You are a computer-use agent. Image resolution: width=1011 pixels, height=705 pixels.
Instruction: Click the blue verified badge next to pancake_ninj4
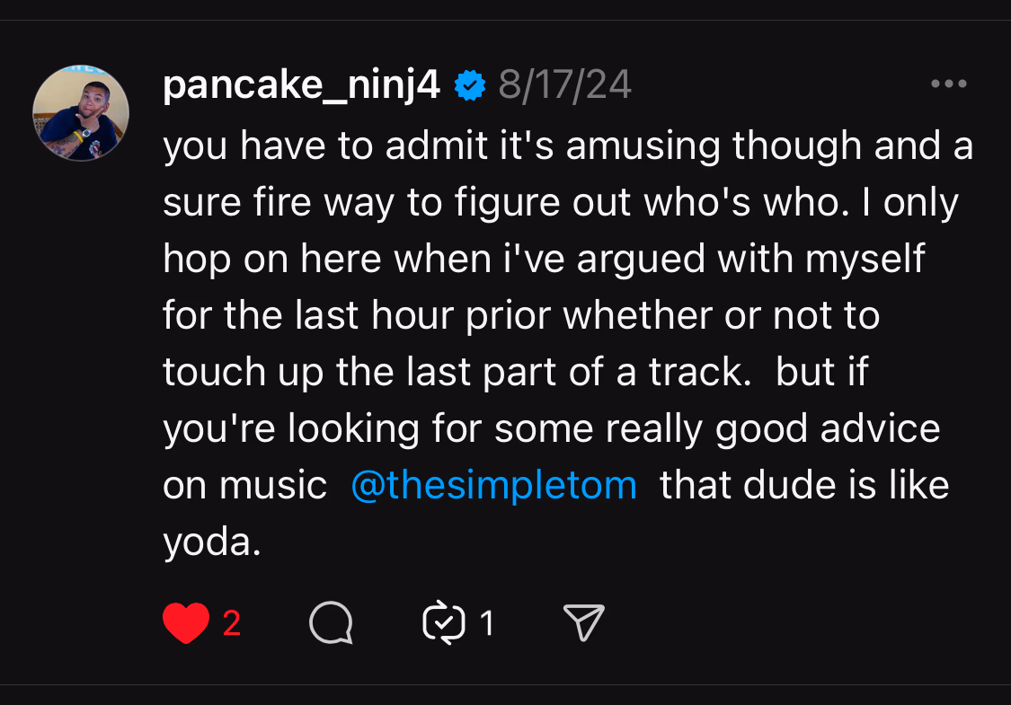468,85
